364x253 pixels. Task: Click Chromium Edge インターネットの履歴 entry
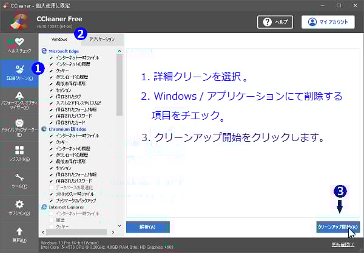click(73, 148)
